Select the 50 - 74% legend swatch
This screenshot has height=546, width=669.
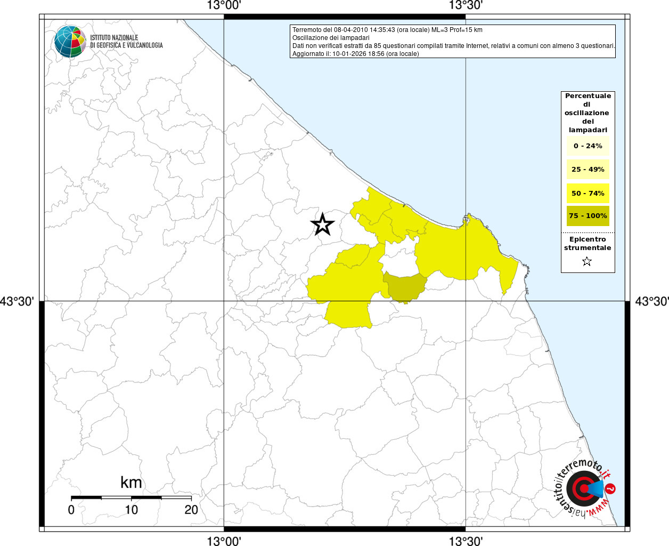[x=588, y=193]
